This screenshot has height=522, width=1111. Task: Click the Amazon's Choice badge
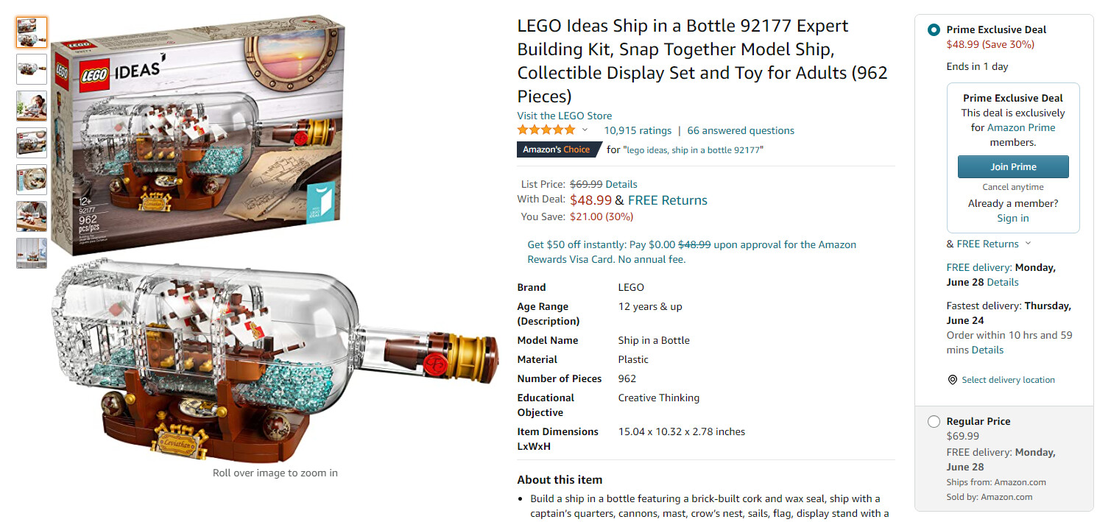click(x=557, y=149)
